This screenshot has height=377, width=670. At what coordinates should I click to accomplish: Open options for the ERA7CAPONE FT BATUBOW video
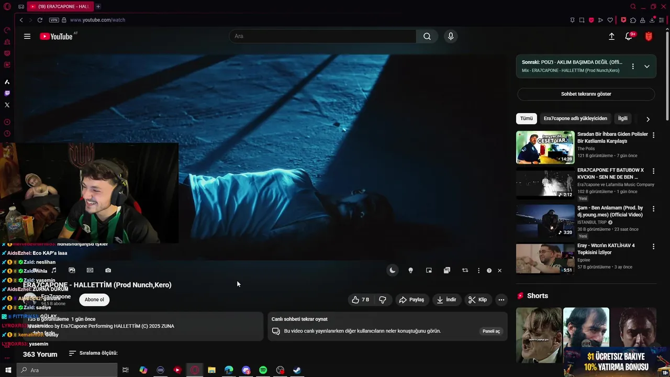pos(653,171)
